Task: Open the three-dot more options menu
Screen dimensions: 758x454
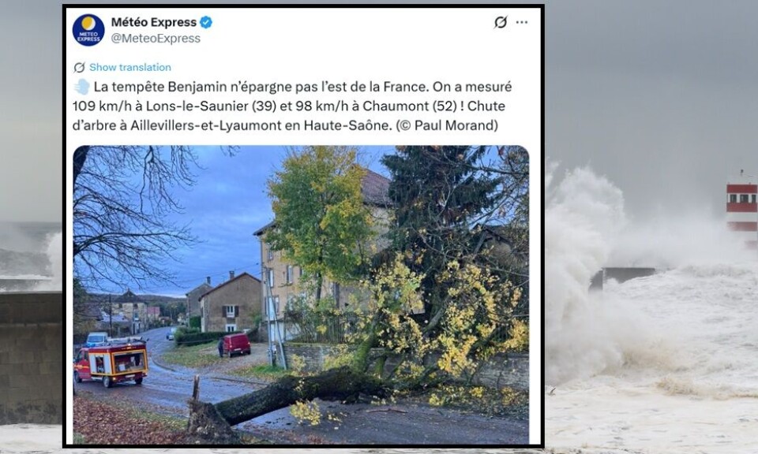Action: click(522, 22)
